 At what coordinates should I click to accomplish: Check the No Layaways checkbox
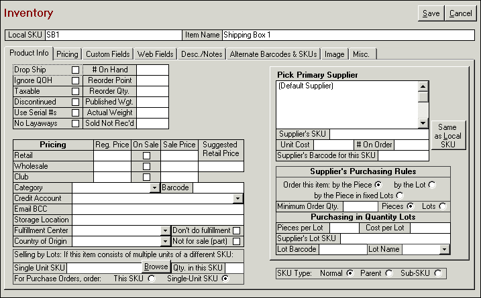coord(75,124)
